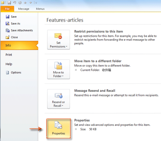
Task: Click the Redo icon in quick access toolbar
Action: [x=20, y=3]
